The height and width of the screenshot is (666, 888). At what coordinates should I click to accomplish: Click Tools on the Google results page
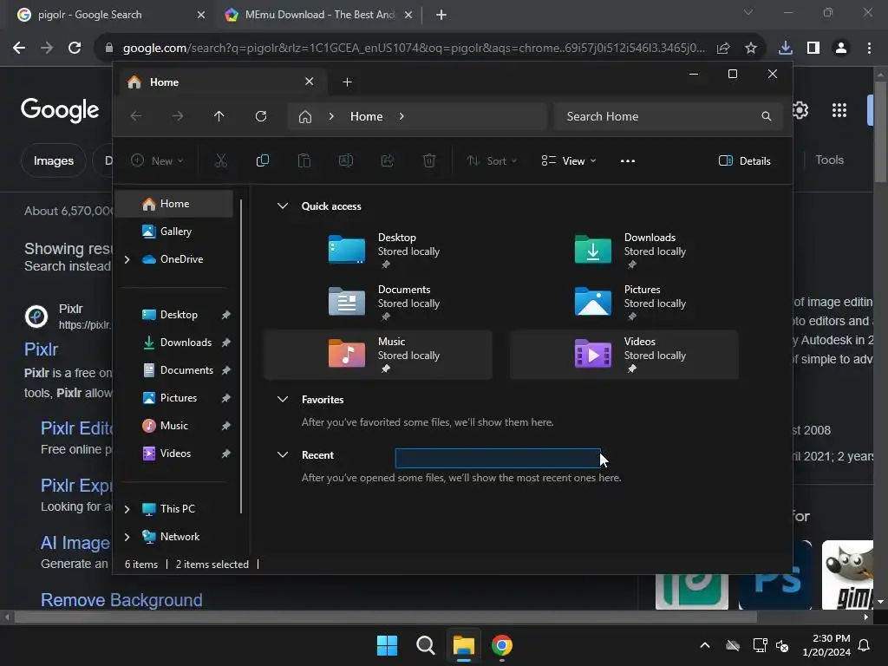click(830, 160)
